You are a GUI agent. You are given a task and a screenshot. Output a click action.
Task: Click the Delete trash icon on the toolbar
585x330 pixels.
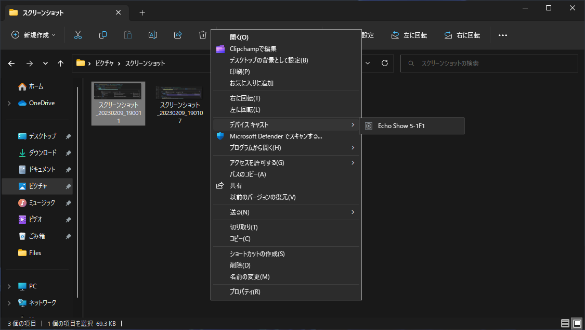click(x=202, y=35)
